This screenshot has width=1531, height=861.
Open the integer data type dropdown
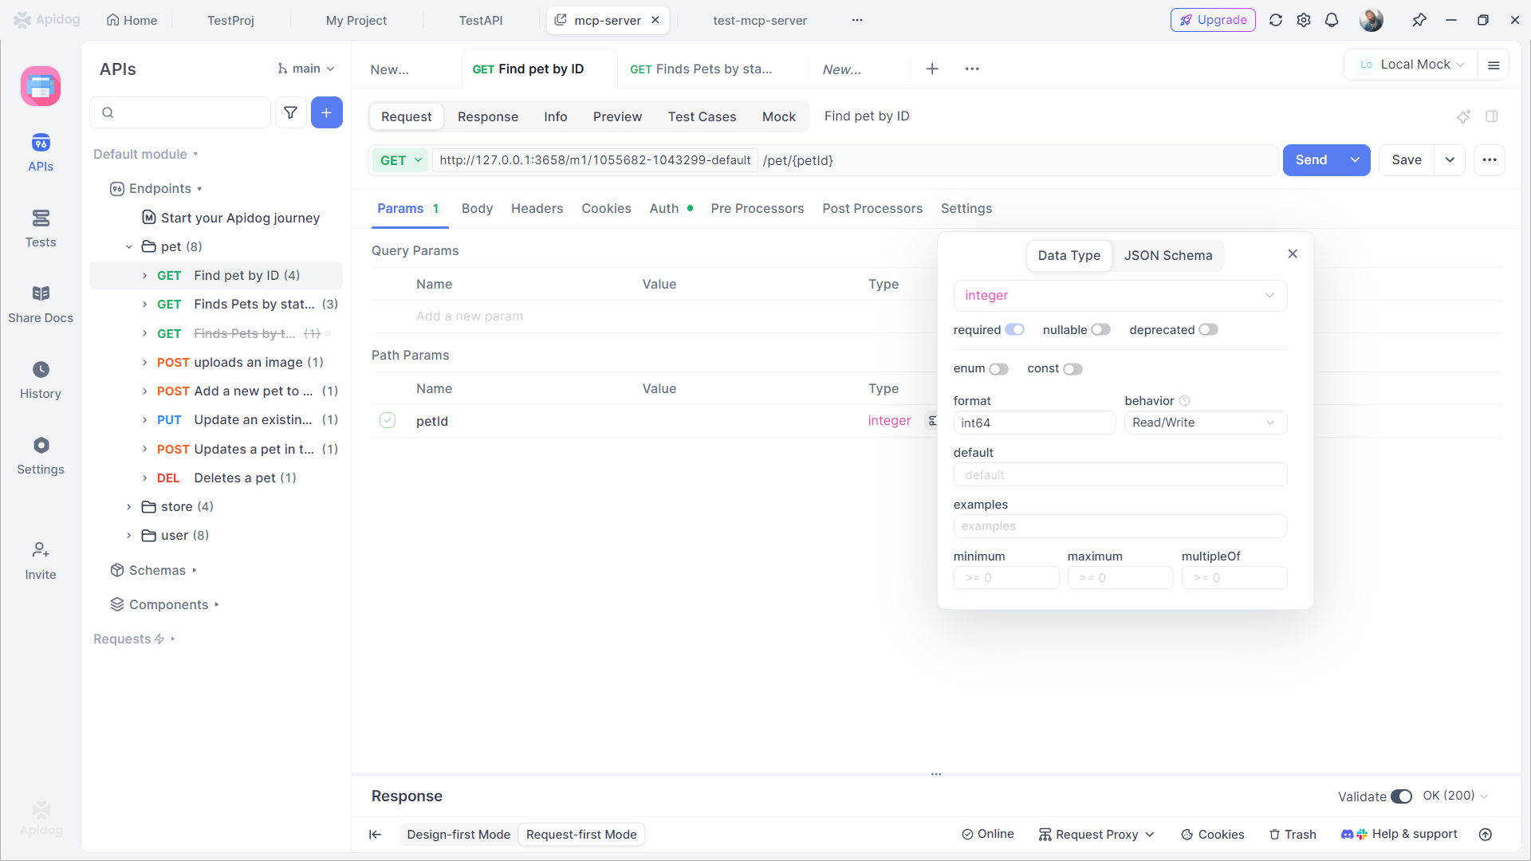click(1120, 296)
